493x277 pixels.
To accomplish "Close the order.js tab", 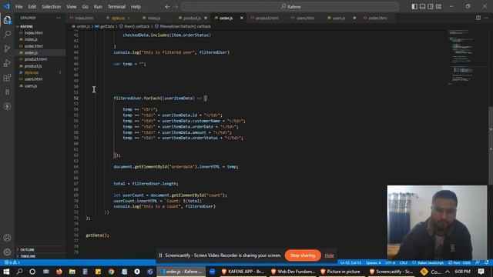I will click(x=241, y=18).
